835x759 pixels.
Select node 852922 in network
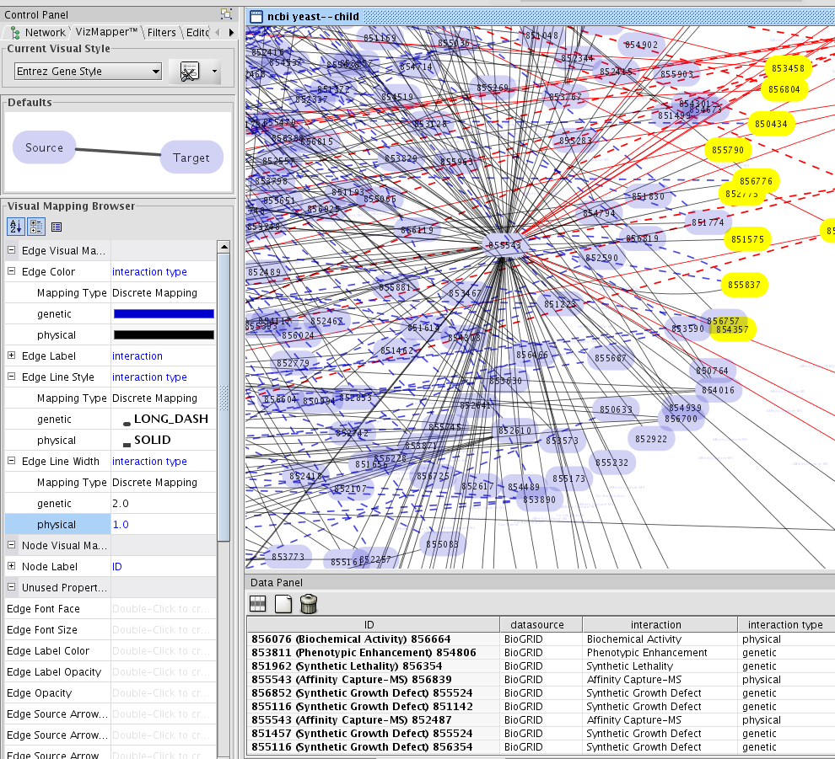[651, 439]
